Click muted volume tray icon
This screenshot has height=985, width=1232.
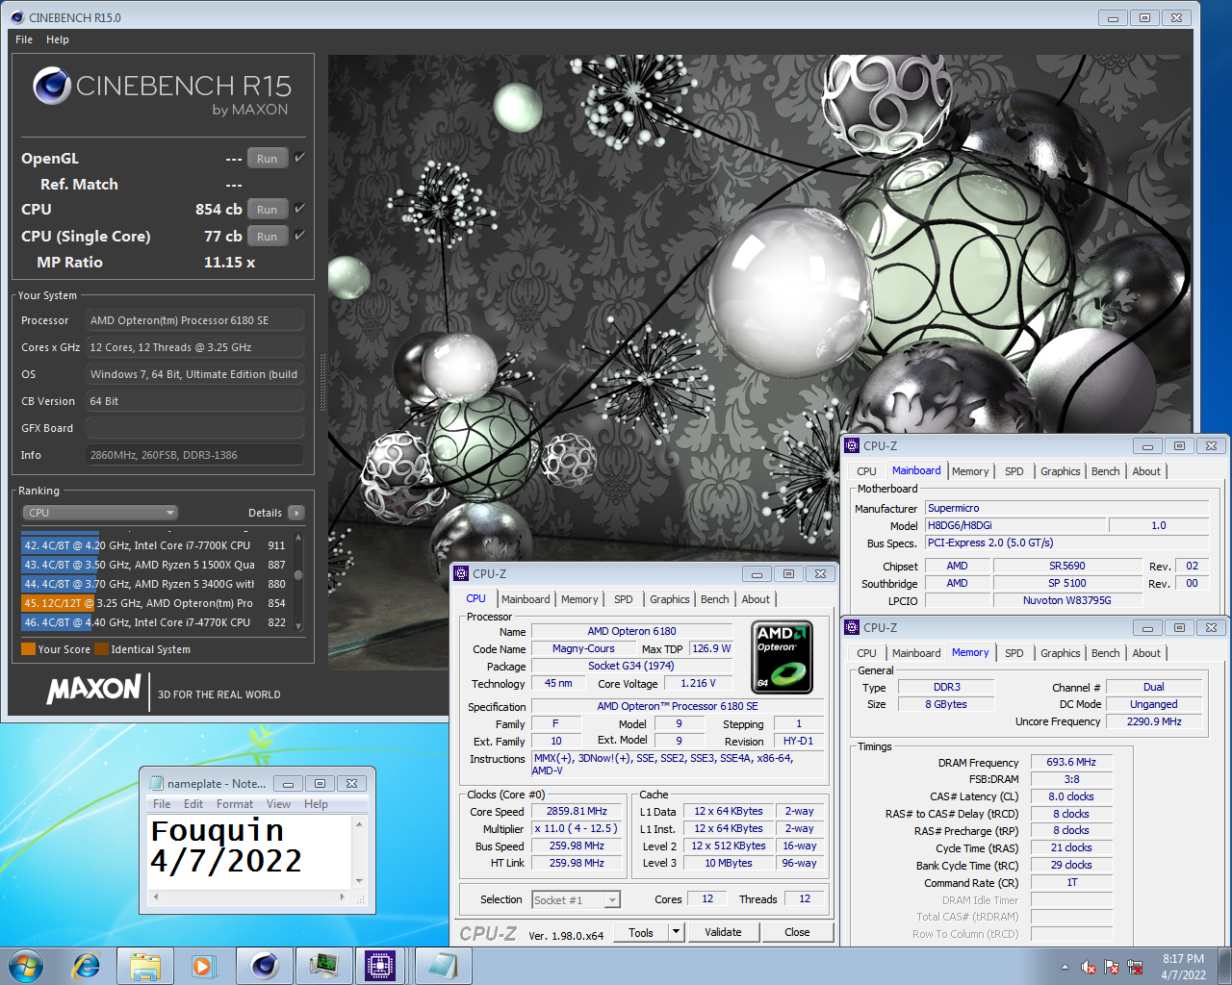point(1089,967)
